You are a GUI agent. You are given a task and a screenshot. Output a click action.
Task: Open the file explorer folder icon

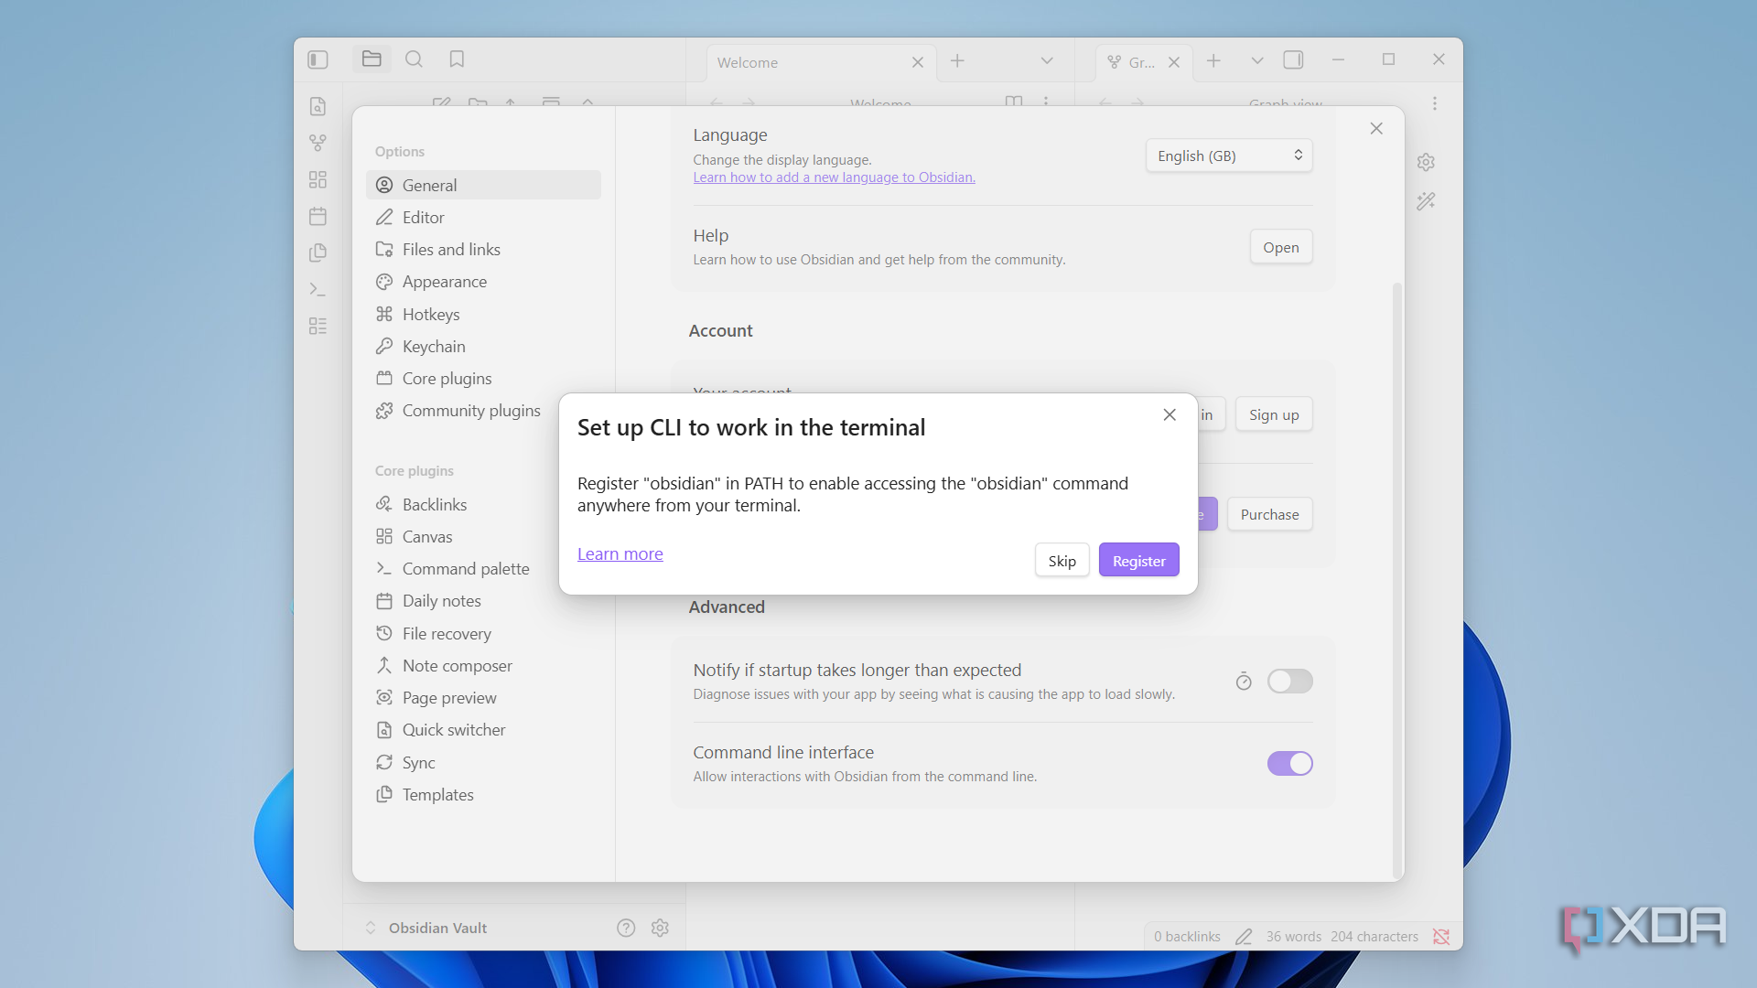click(372, 59)
